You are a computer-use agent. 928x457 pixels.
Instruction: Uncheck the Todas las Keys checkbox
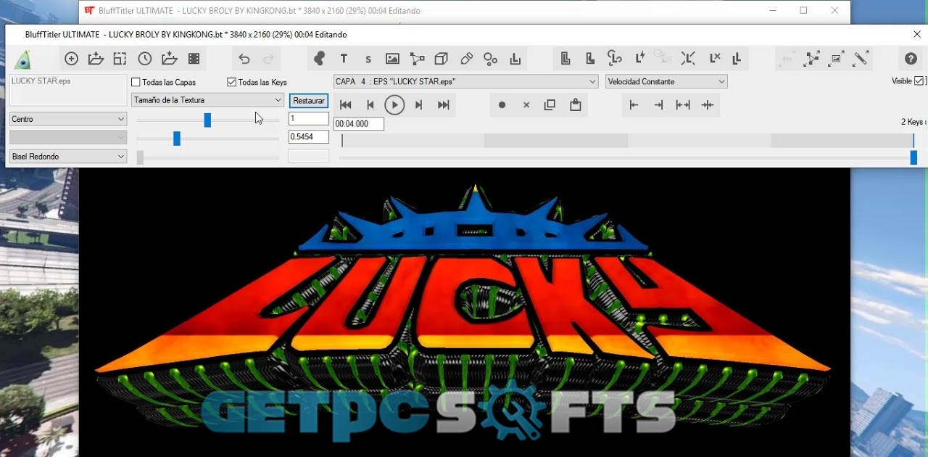[231, 83]
